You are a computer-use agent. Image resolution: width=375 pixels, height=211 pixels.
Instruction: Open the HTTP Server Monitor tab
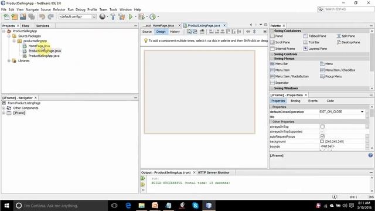[x=213, y=172]
